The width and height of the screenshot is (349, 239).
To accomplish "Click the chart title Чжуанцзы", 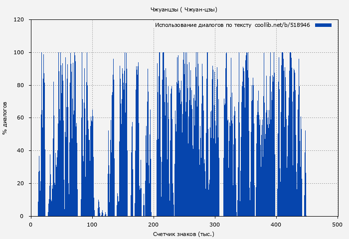I will [x=183, y=9].
